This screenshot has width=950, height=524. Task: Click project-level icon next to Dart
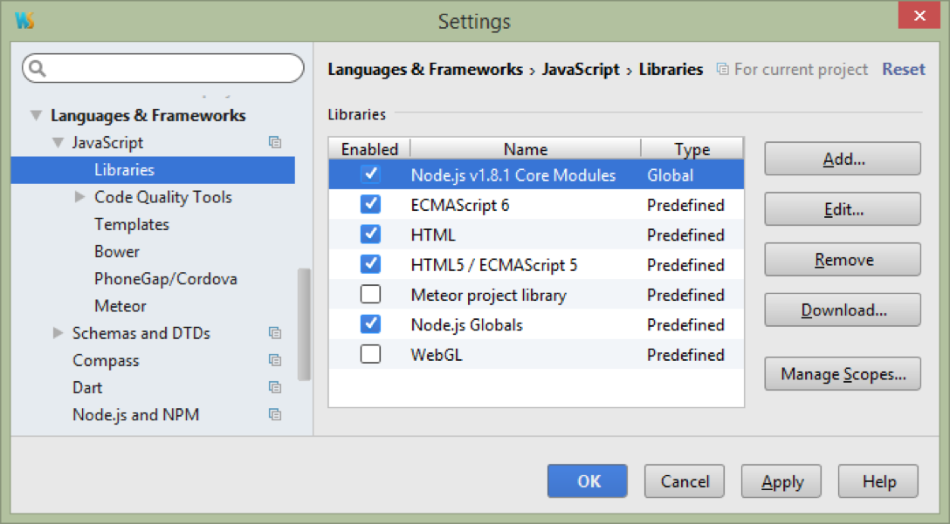click(275, 387)
